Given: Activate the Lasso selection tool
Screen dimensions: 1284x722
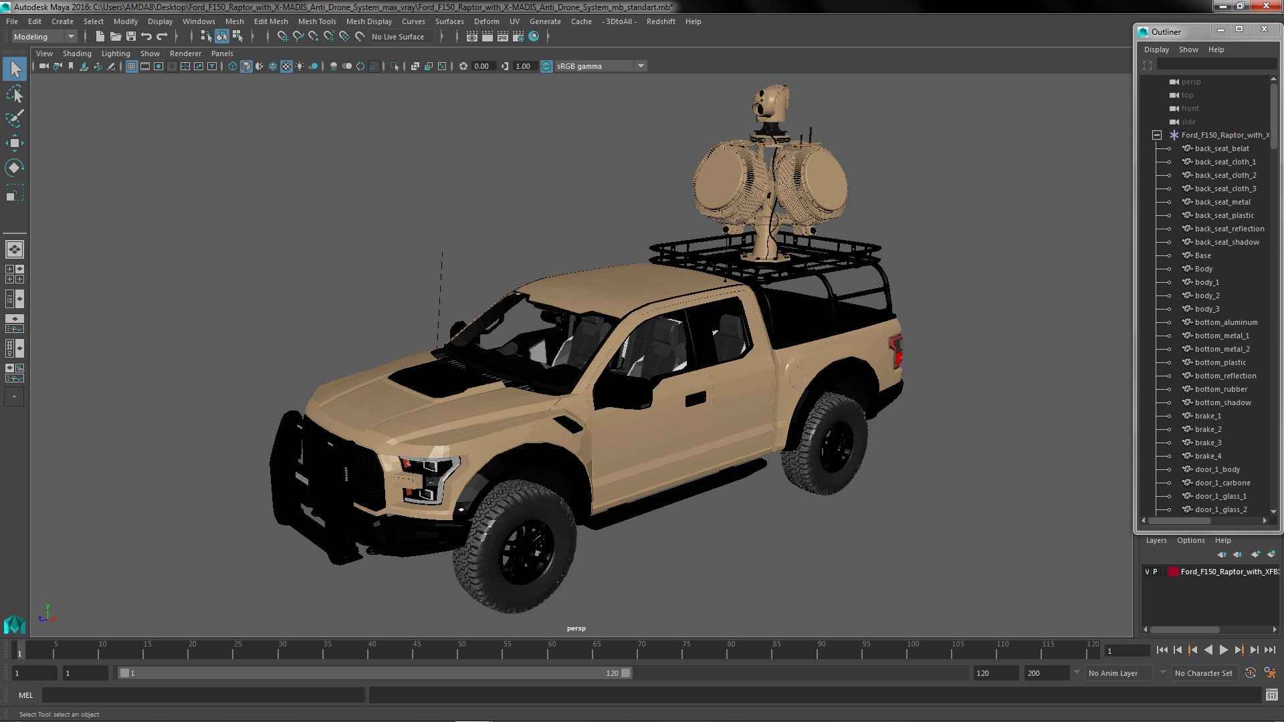Looking at the screenshot, I should point(15,94).
